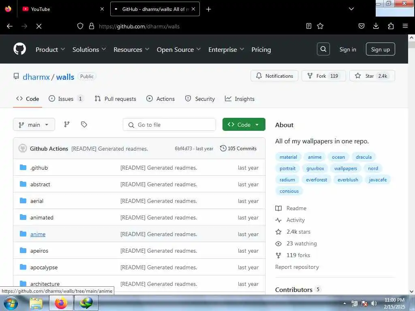Screen dimensions: 415x311
Task: Click the volume speaker tray icon
Action: click(374, 303)
